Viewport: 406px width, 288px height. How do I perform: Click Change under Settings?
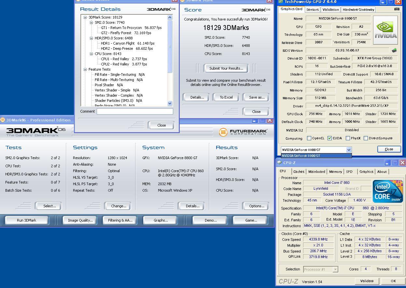tap(119, 206)
